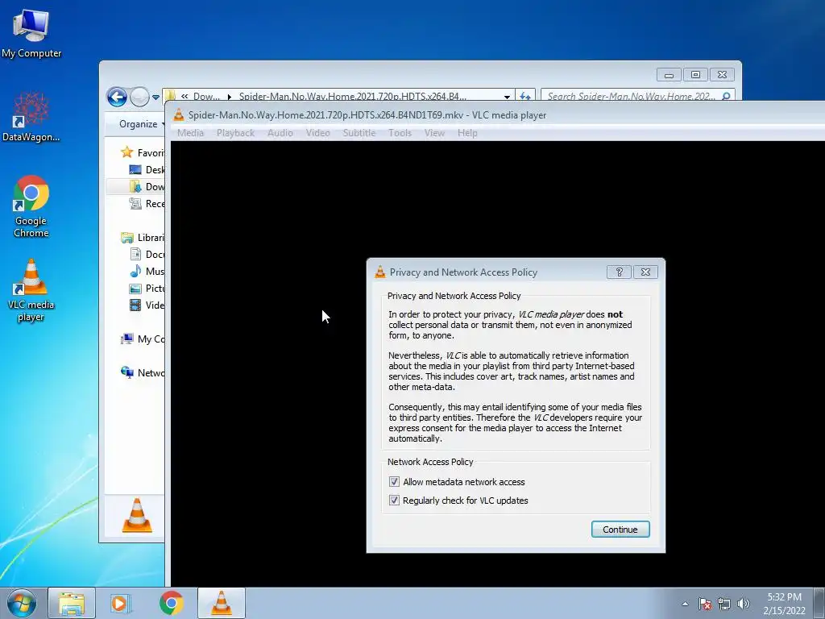Open Organize dropdown in Explorer
This screenshot has height=619, width=825.
tap(141, 124)
